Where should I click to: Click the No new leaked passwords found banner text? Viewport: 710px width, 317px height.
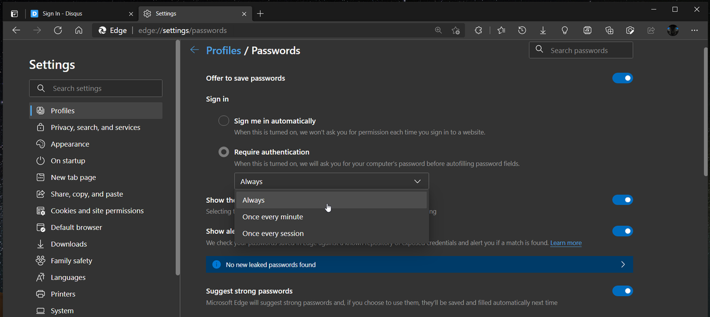tap(270, 264)
